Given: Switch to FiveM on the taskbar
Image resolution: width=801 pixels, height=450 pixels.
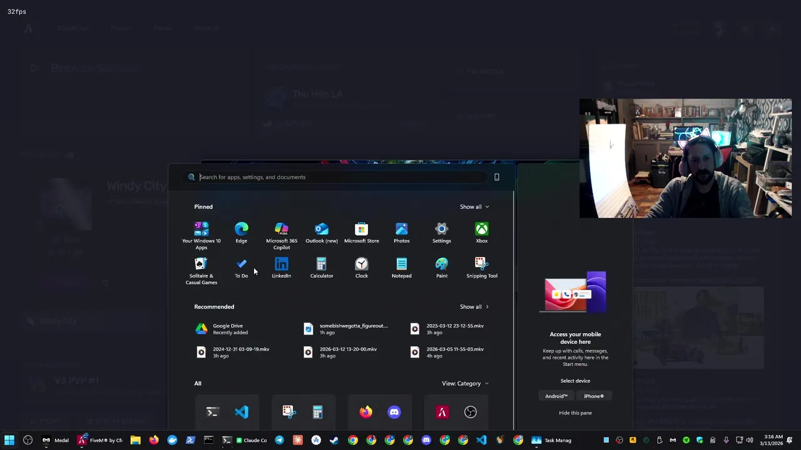Looking at the screenshot, I should 100,440.
